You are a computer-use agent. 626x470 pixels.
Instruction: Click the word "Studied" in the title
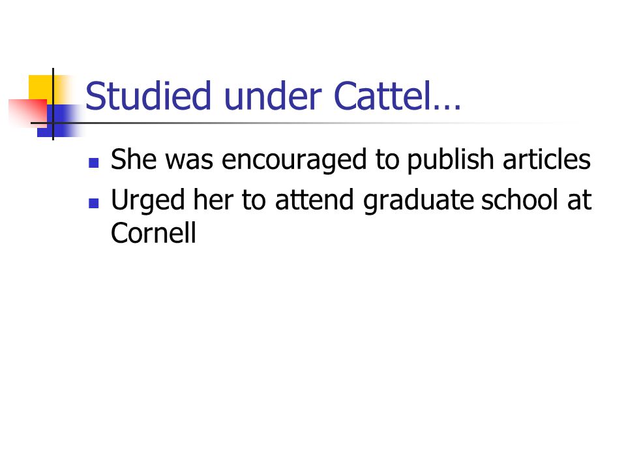(x=148, y=95)
